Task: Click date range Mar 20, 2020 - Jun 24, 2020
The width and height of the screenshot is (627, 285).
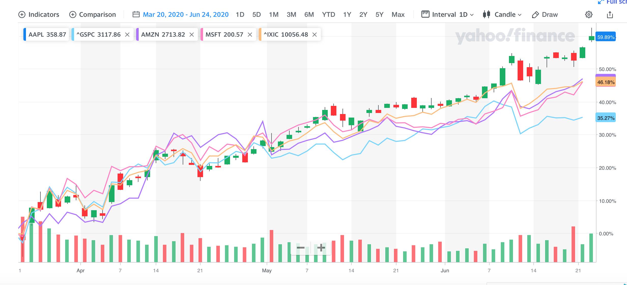Action: (186, 15)
